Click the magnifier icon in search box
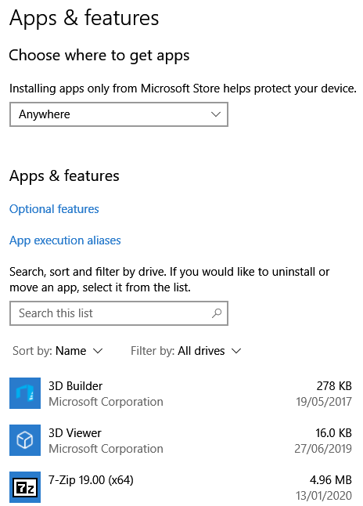Image resolution: width=363 pixels, height=506 pixels. [x=217, y=313]
